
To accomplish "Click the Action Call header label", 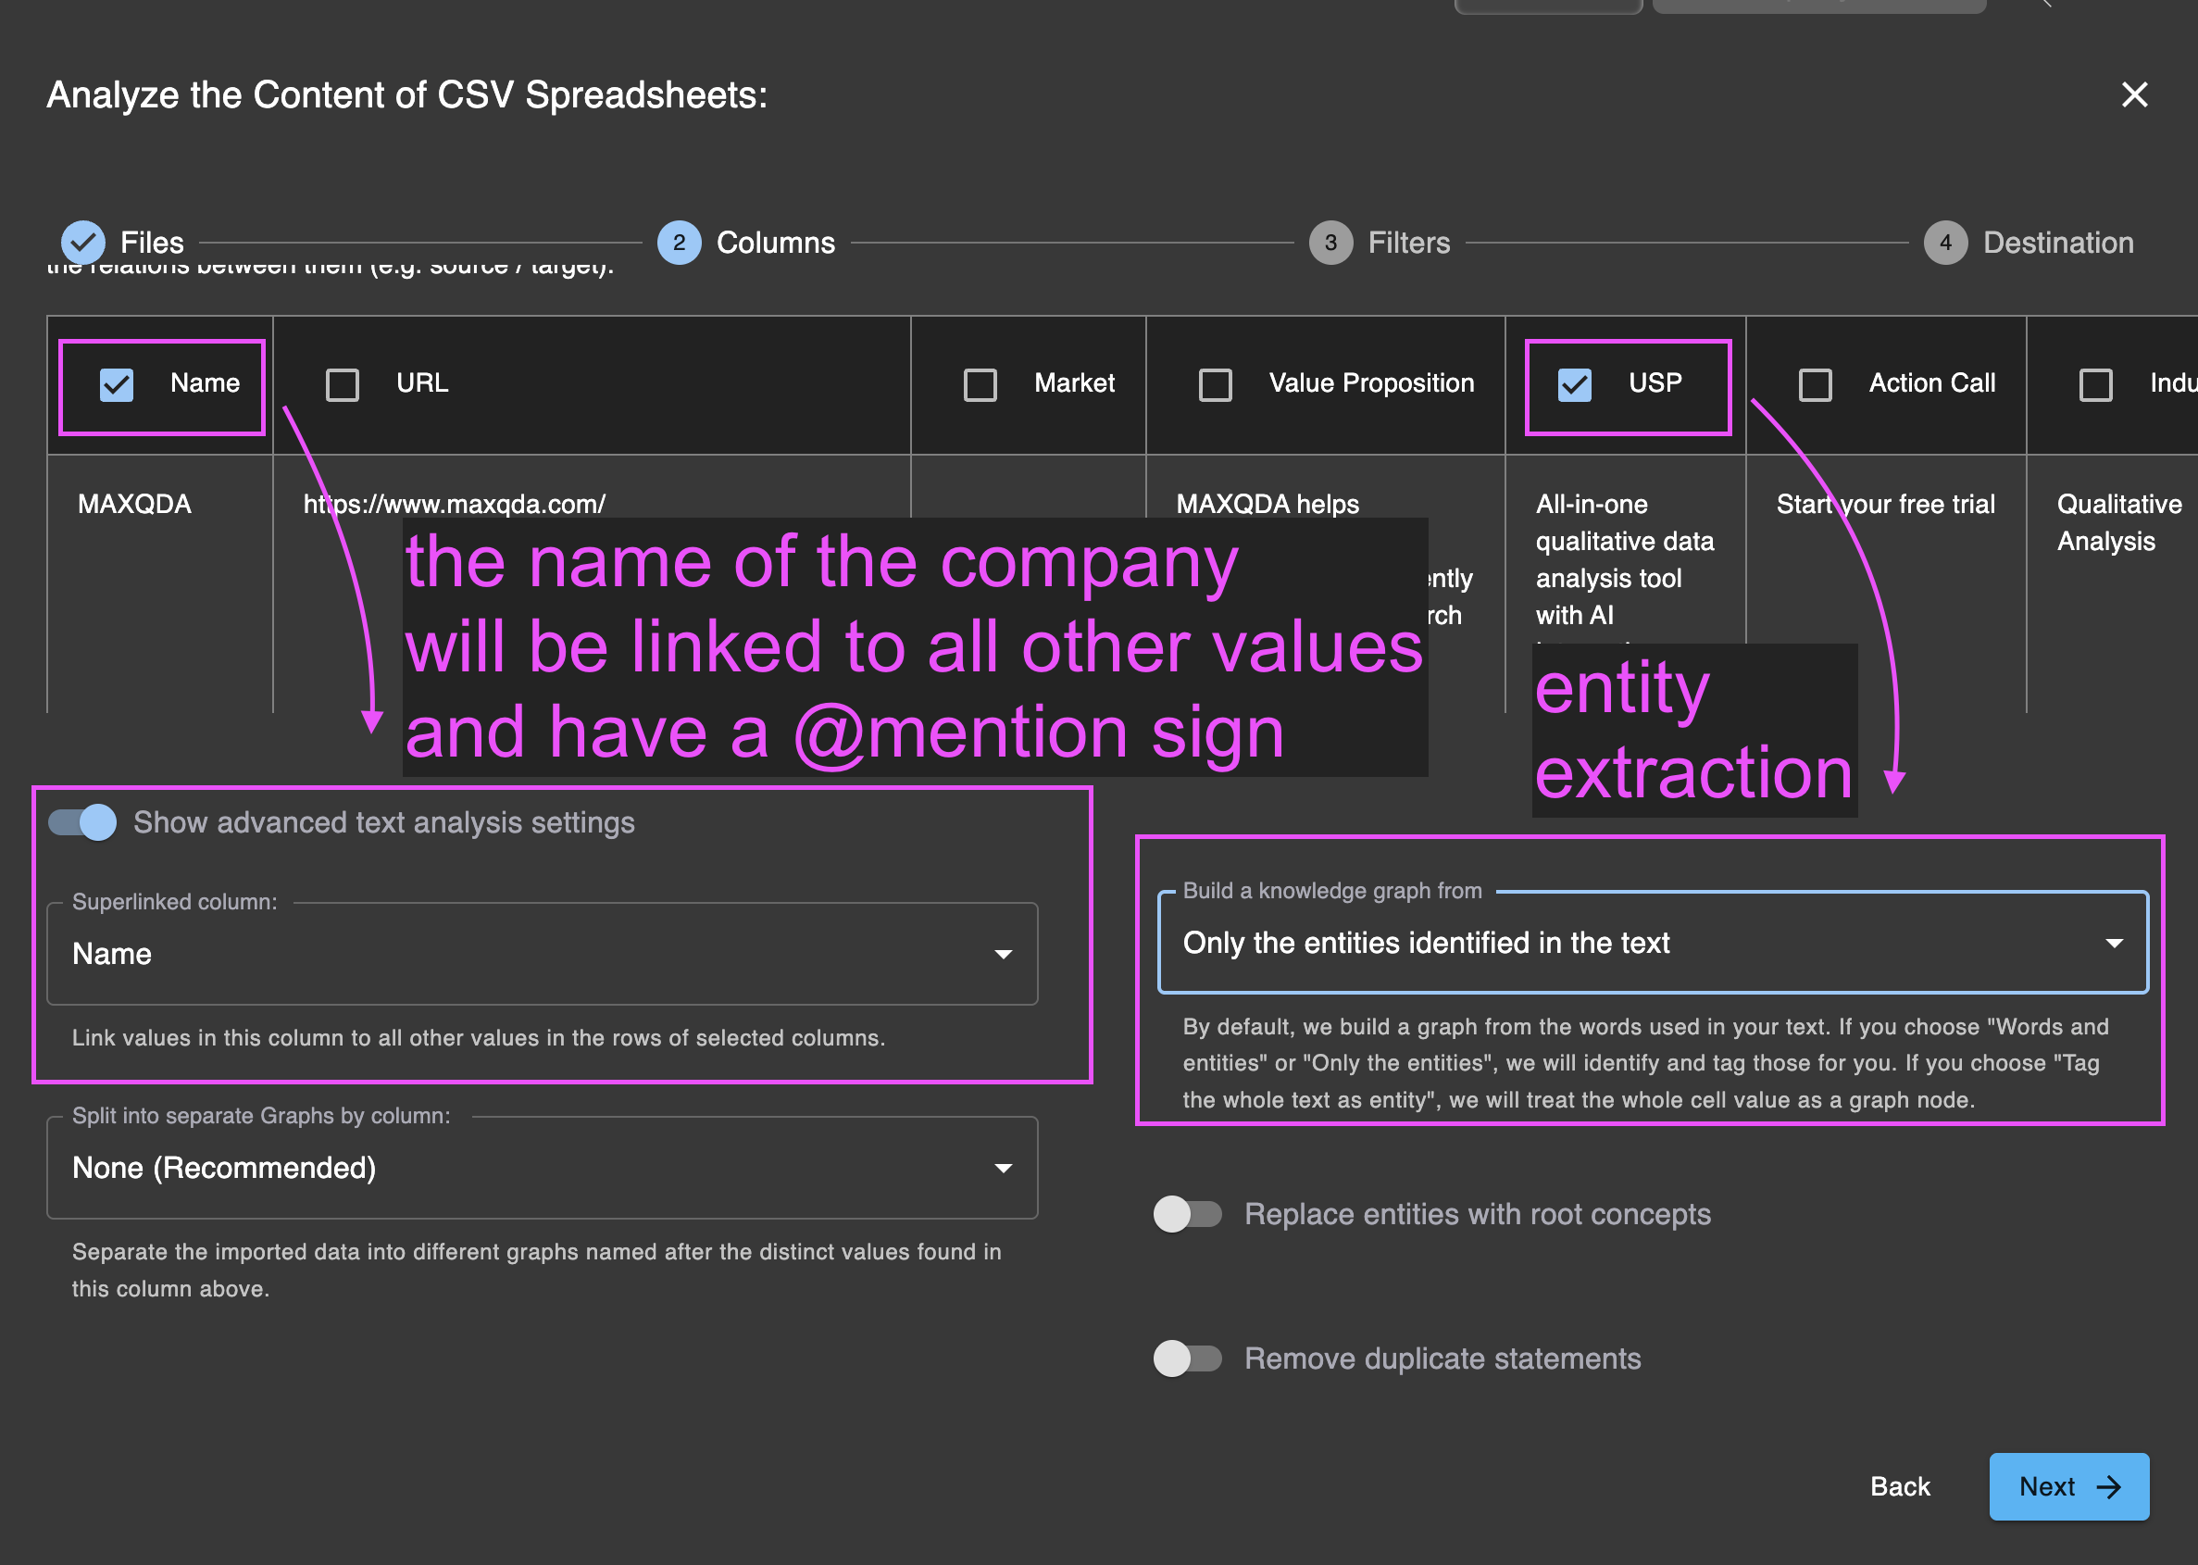I will pyautogui.click(x=1932, y=382).
